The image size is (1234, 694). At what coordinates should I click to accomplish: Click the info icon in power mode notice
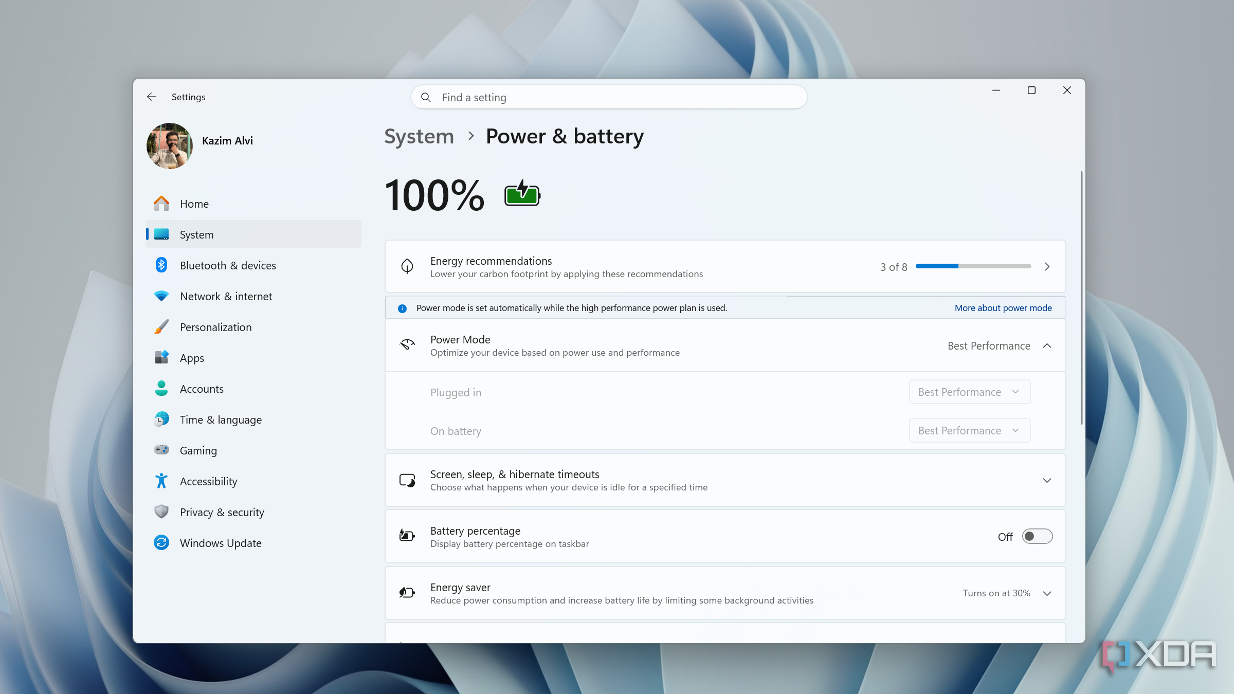(402, 308)
